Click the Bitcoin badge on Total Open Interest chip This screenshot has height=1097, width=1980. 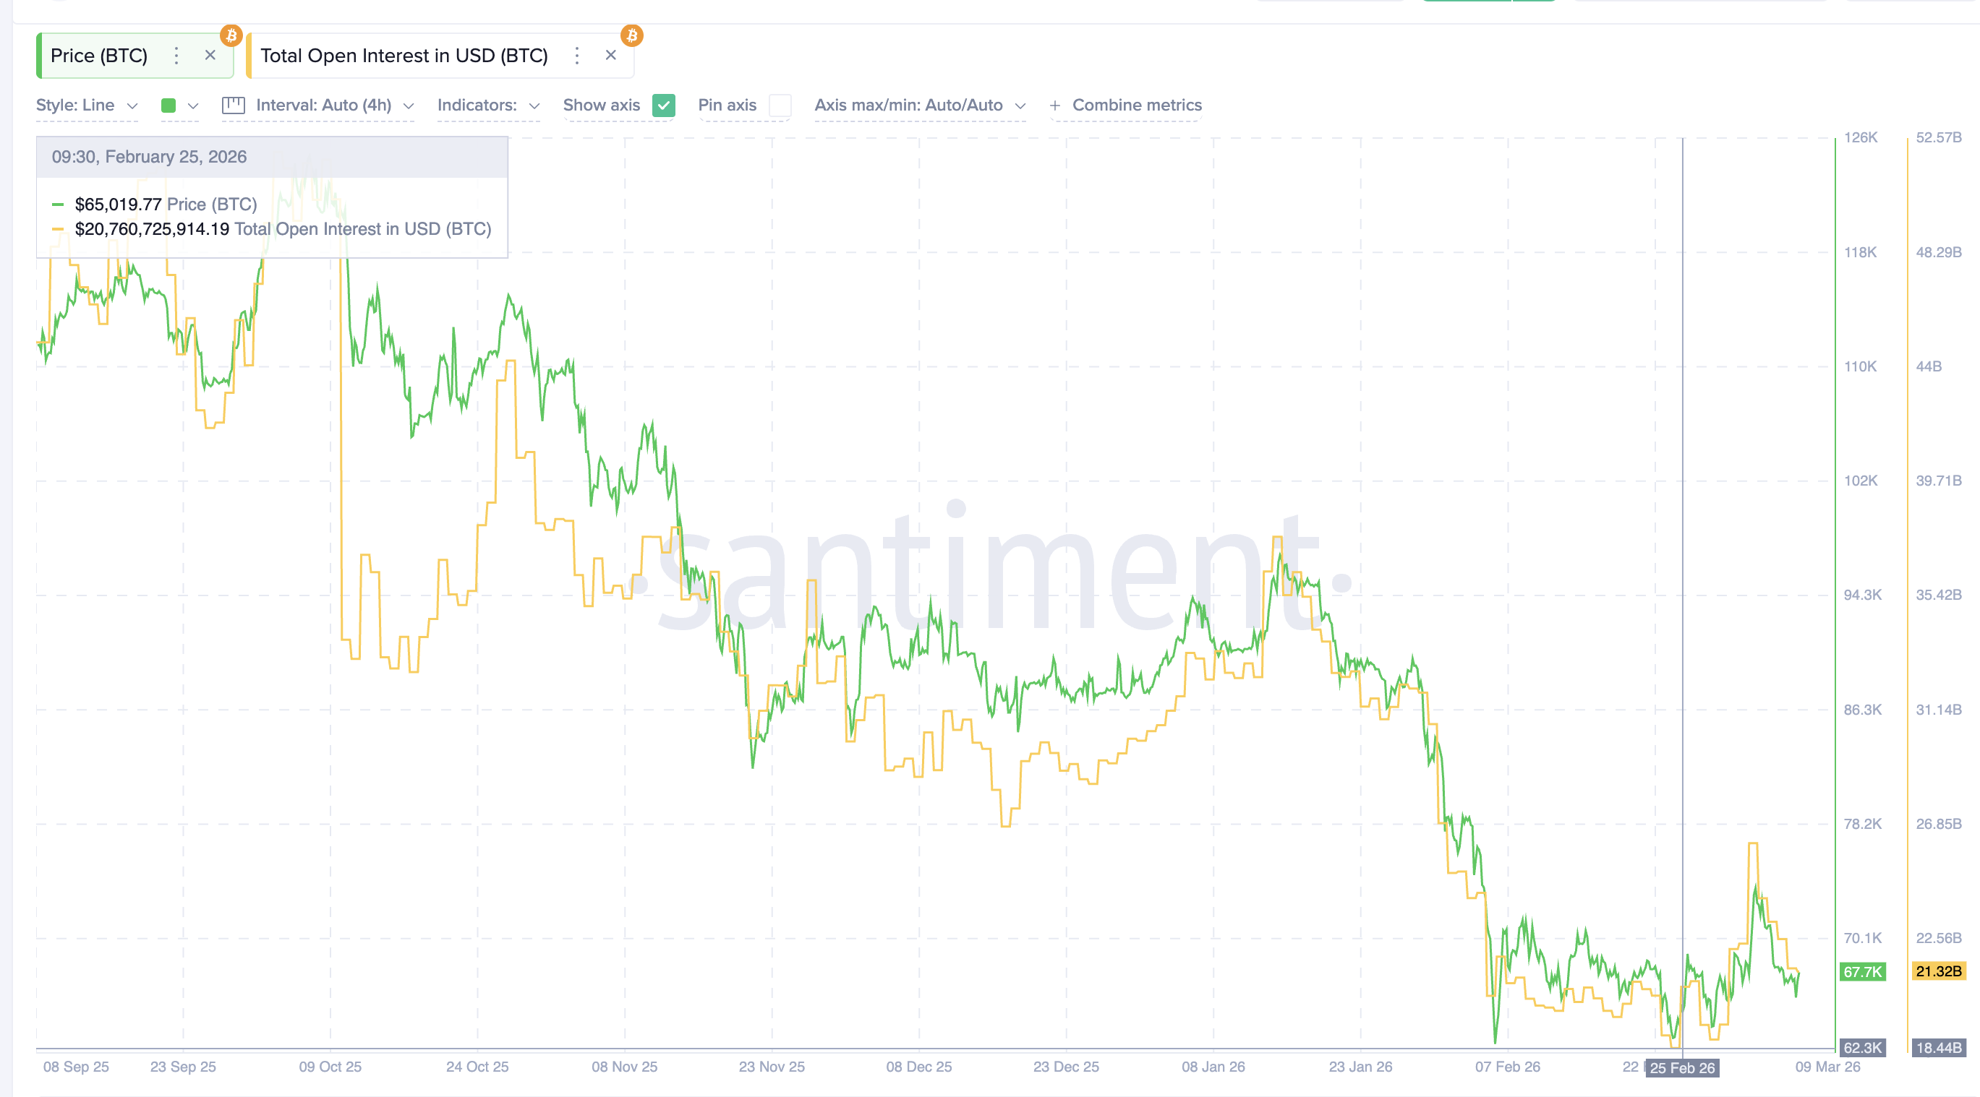(x=633, y=35)
